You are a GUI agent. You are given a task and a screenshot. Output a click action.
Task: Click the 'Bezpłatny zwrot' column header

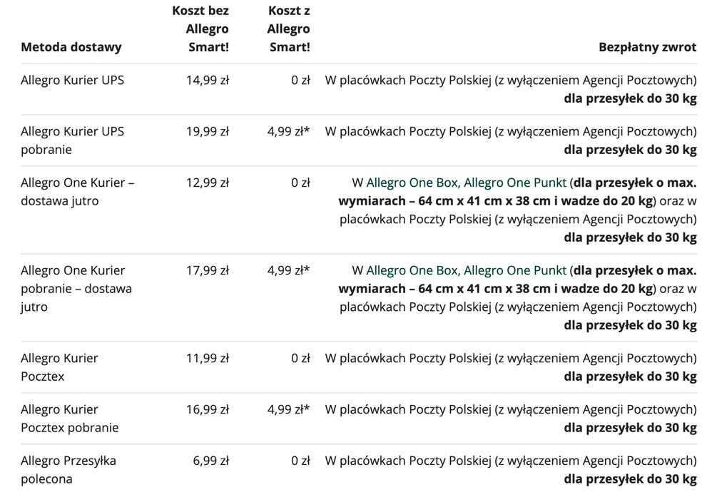648,47
